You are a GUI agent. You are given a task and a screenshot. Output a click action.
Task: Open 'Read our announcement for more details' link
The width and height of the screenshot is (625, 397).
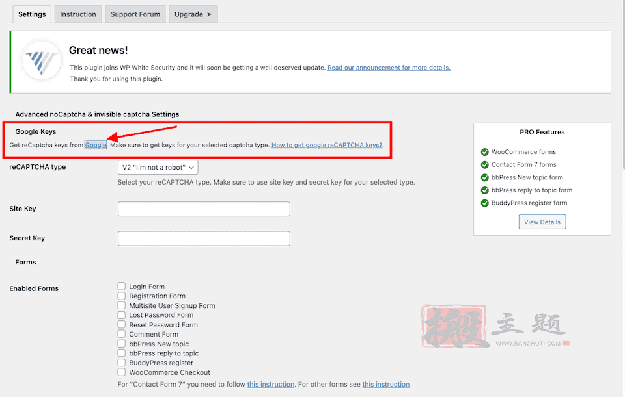coord(389,68)
